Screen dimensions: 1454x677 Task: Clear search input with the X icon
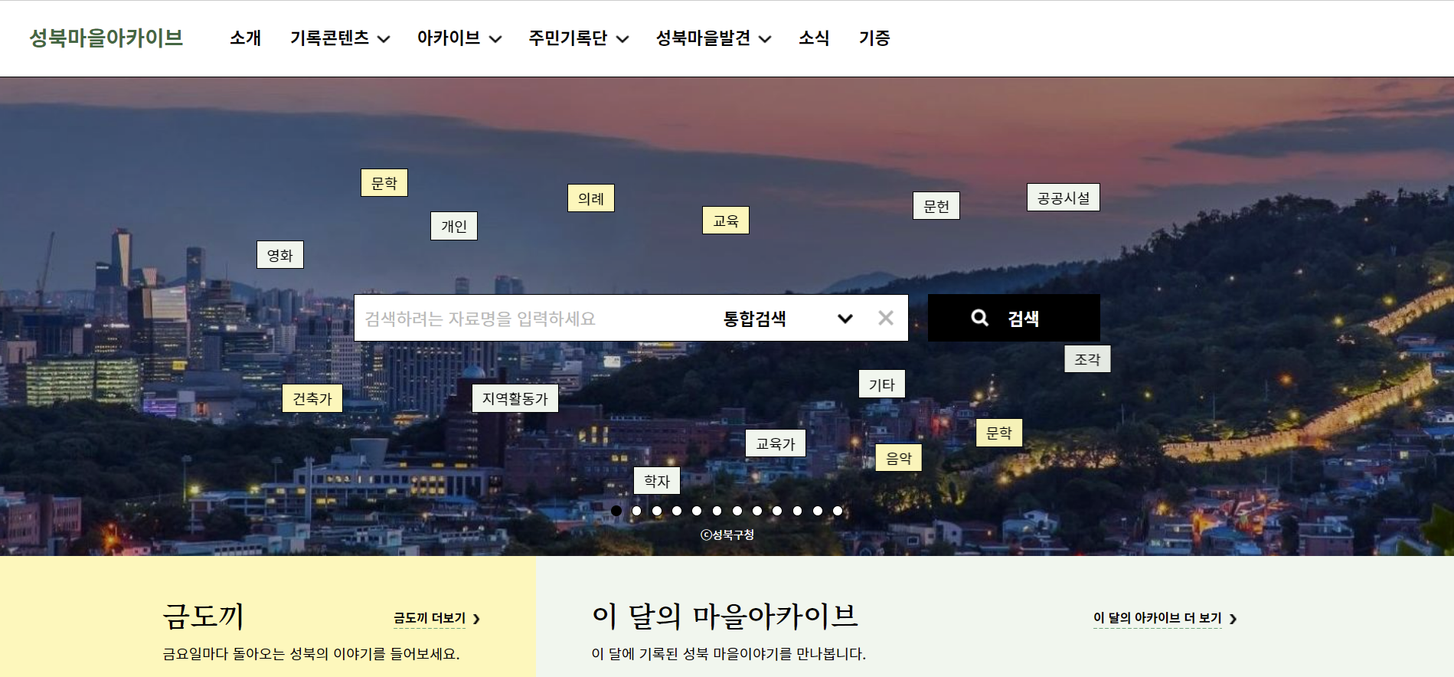(885, 318)
